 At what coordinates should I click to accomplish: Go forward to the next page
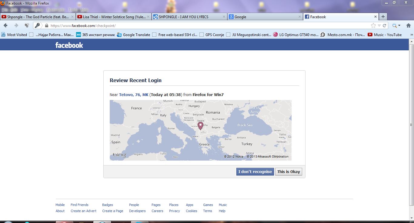16,25
